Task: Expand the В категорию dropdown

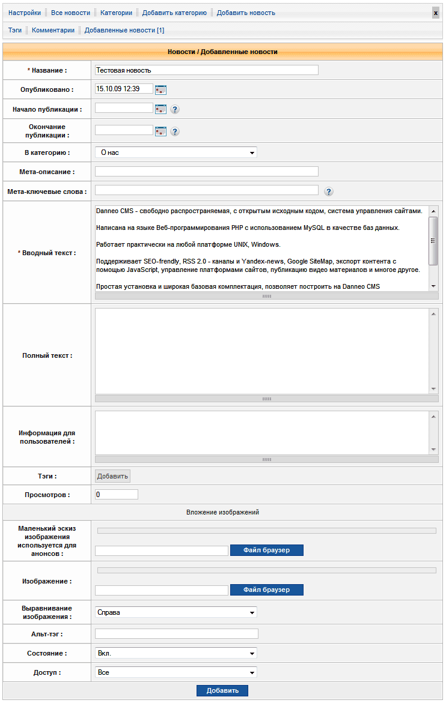Action: coord(176,152)
